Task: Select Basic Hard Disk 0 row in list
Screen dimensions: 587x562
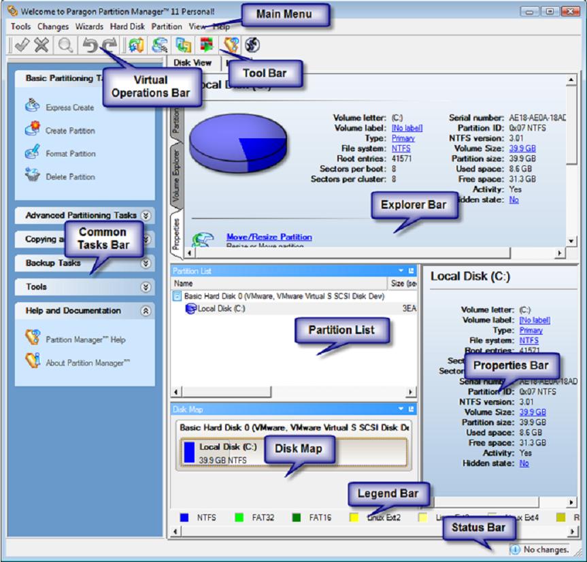Action: [x=294, y=297]
